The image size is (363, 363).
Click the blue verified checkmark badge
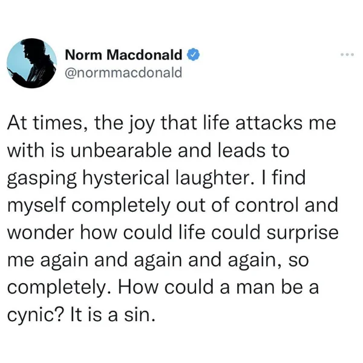[193, 55]
